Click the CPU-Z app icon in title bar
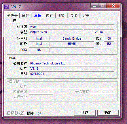127x124 pixels. click(x=7, y=7)
